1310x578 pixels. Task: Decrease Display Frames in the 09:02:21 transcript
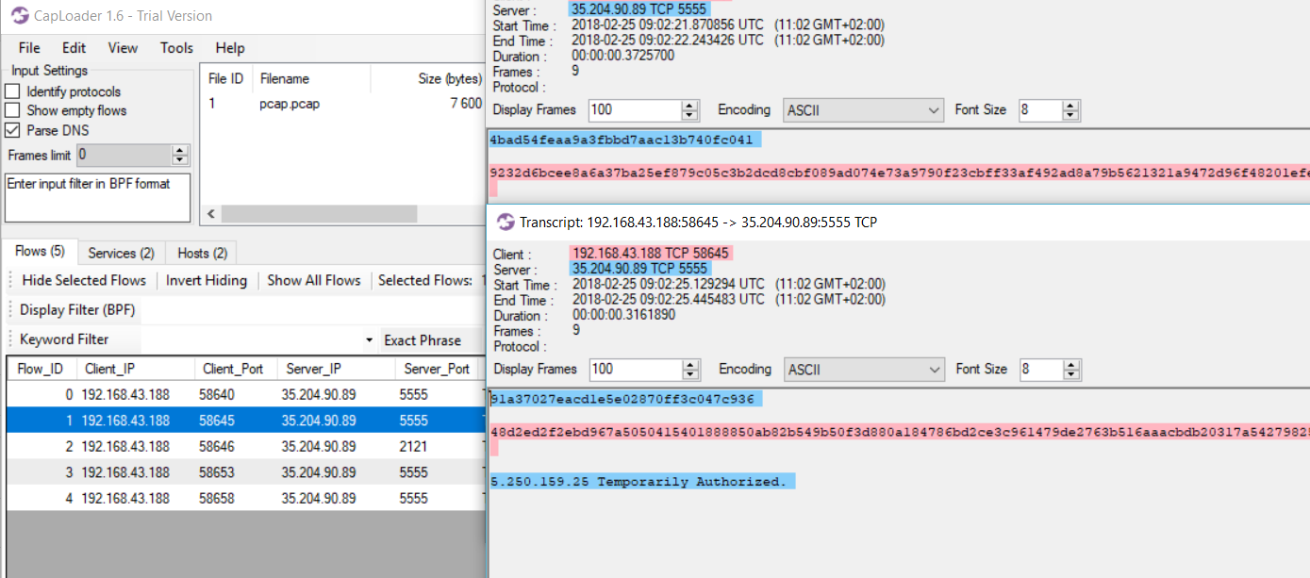690,115
